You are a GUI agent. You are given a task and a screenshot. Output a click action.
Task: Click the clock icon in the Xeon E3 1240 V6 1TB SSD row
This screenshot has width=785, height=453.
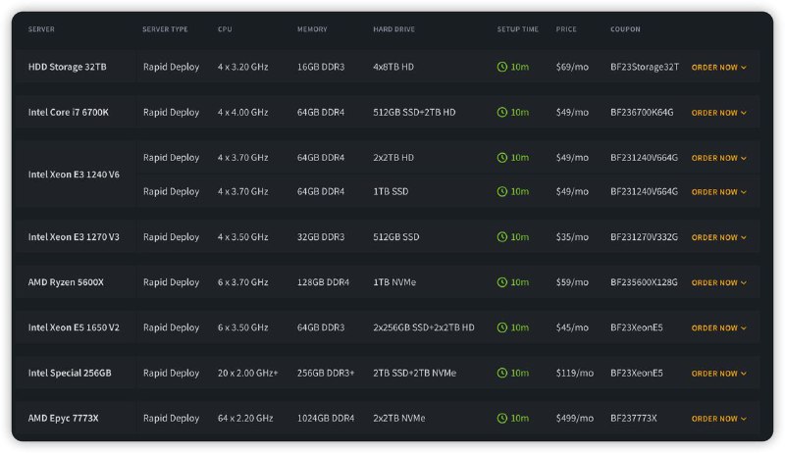pyautogui.click(x=502, y=192)
